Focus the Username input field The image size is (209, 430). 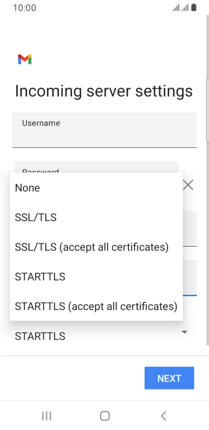pos(105,130)
